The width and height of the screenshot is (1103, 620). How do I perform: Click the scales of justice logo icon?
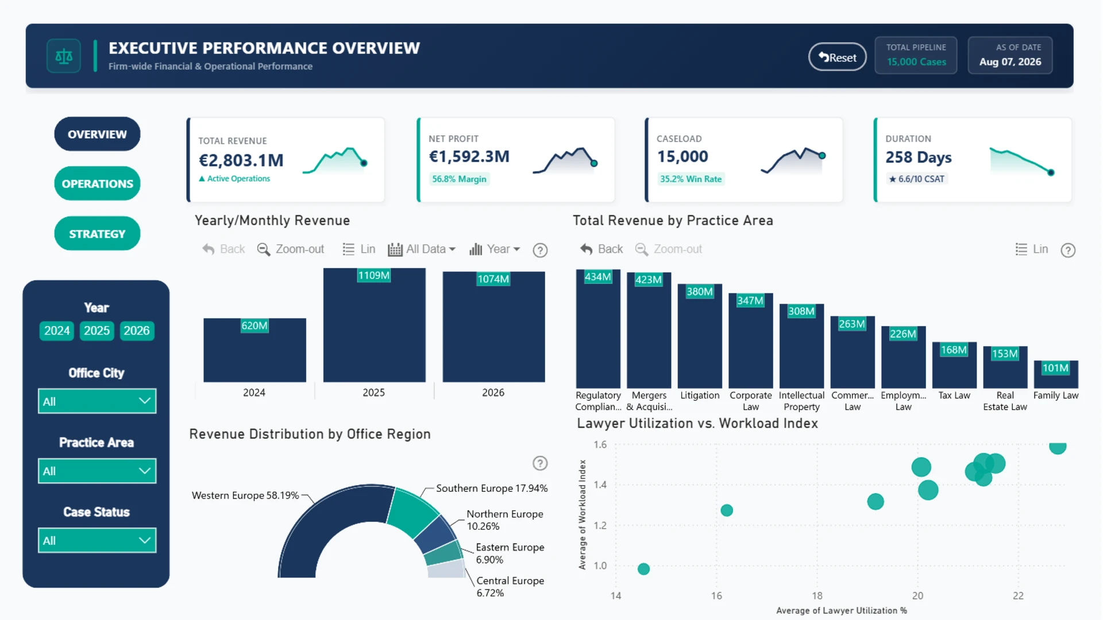[64, 56]
